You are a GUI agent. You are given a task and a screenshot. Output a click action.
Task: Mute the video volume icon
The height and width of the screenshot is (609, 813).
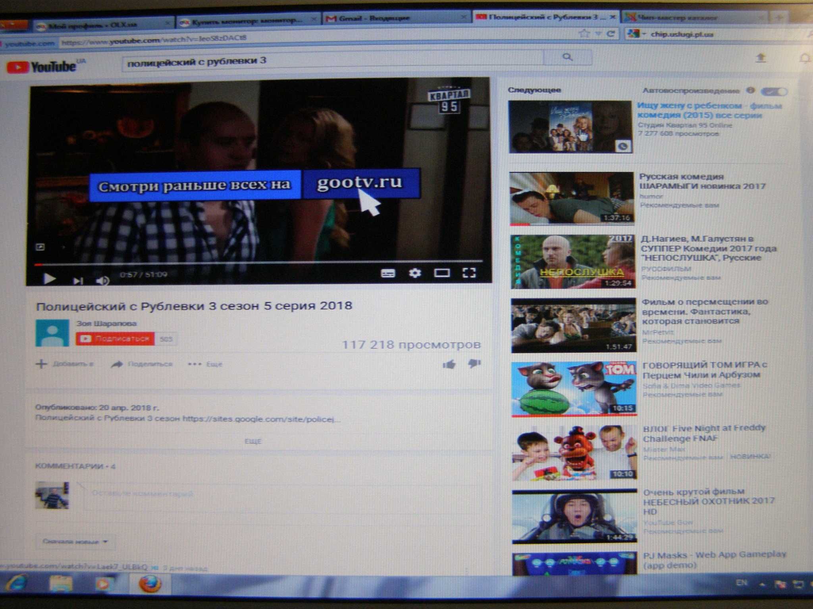pyautogui.click(x=102, y=281)
